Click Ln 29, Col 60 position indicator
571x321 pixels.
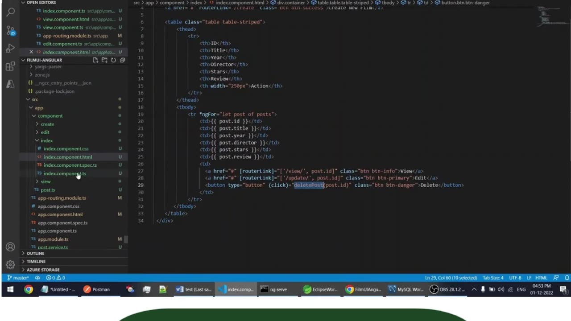451,278
